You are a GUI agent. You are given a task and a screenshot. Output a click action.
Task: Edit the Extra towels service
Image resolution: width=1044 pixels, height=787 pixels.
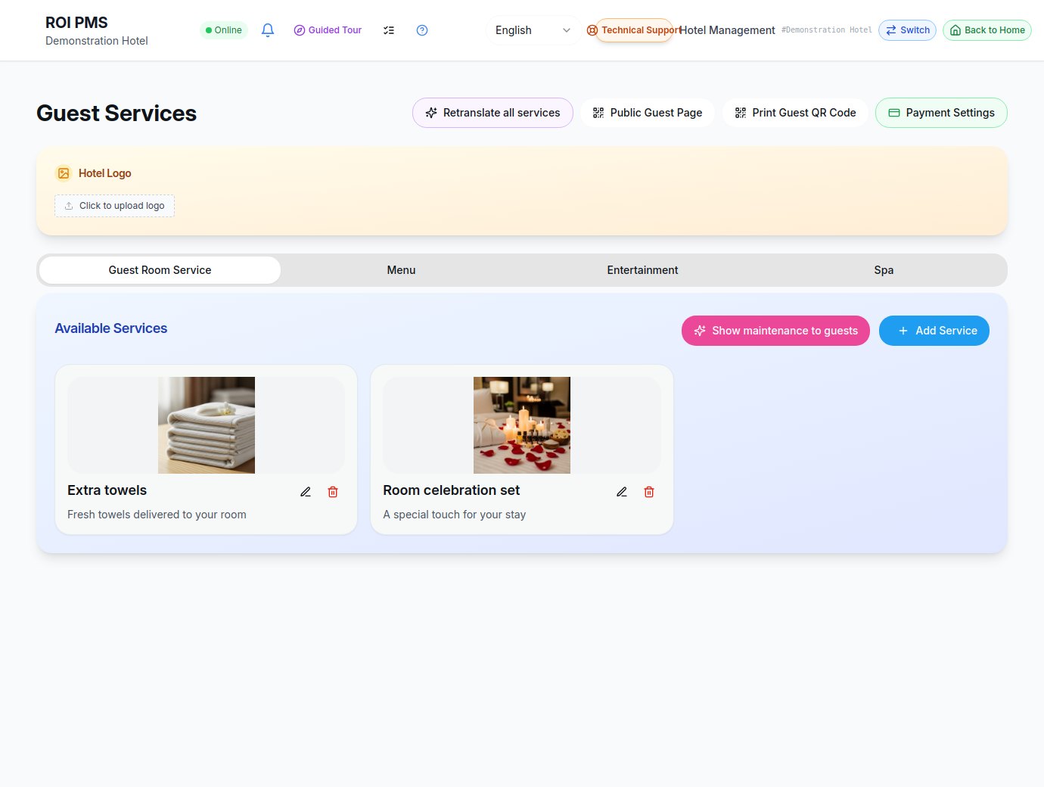[306, 492]
